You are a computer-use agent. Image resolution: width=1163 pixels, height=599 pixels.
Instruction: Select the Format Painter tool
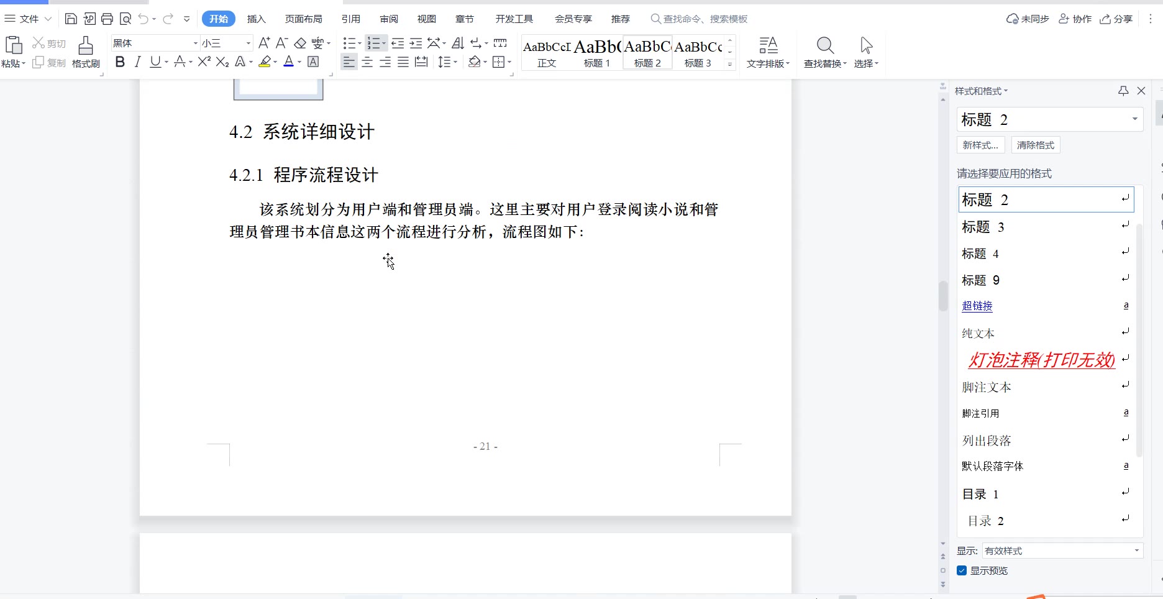(x=86, y=52)
